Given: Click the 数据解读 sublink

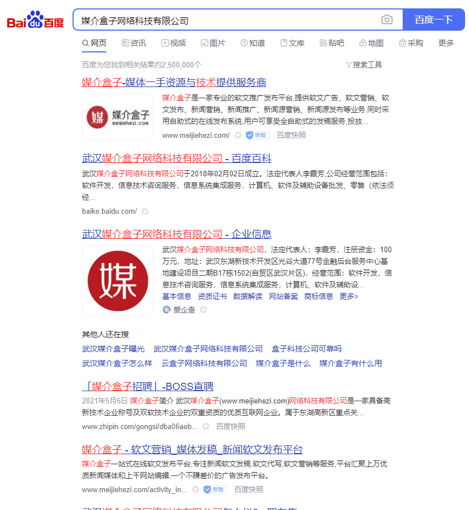Looking at the screenshot, I should [x=248, y=296].
